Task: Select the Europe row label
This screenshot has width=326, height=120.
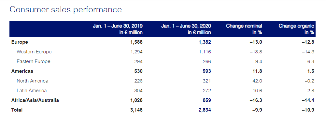Action: pos(20,42)
